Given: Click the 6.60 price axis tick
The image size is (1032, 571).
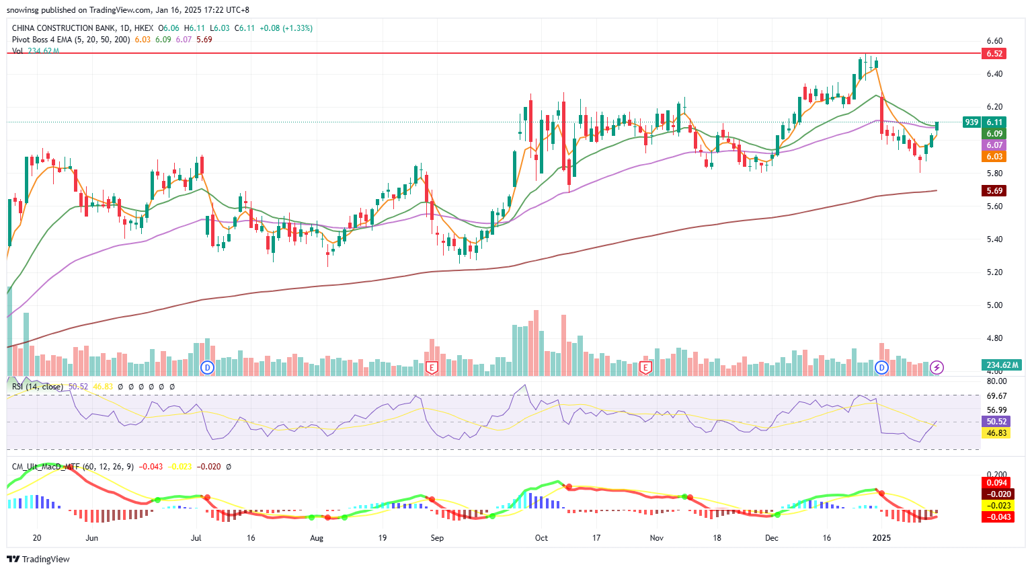Looking at the screenshot, I should point(994,41).
